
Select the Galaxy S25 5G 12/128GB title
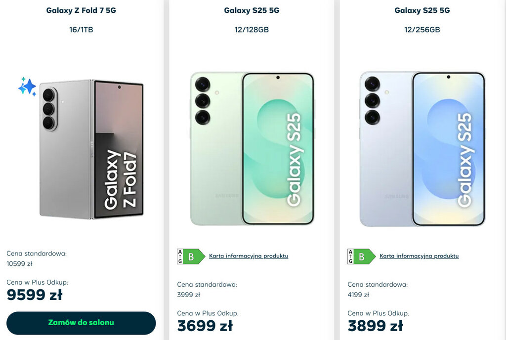click(x=252, y=10)
